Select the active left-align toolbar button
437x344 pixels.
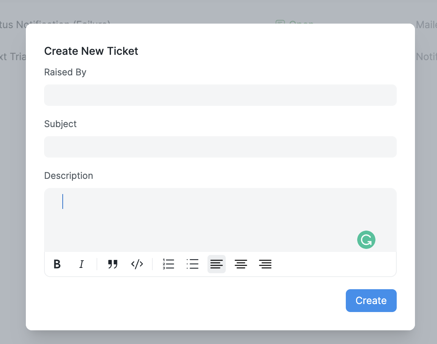[217, 264]
